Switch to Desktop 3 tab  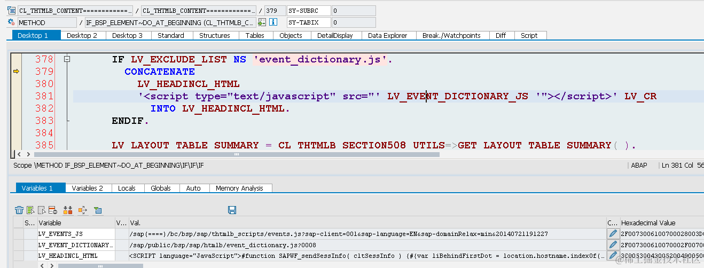127,35
